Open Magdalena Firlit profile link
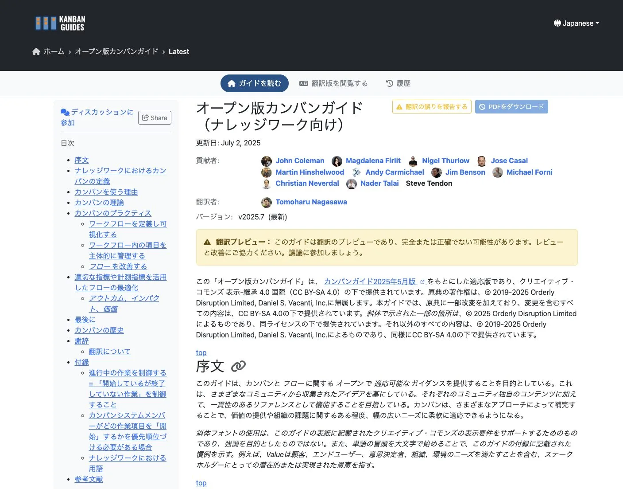 pyautogui.click(x=373, y=161)
